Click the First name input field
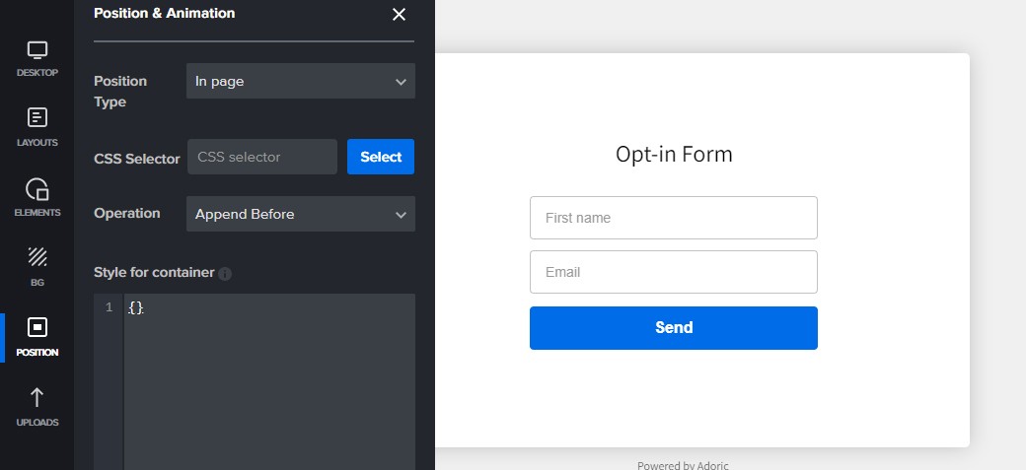Image resolution: width=1026 pixels, height=470 pixels. [x=673, y=218]
